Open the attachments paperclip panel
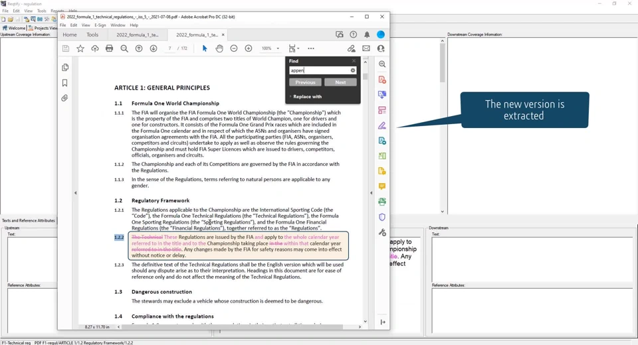The height and width of the screenshot is (345, 638). 64,98
